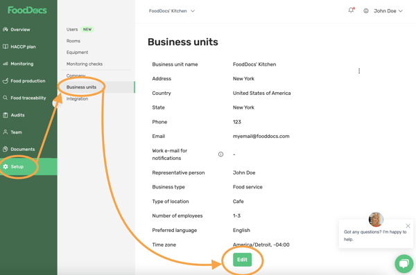The image size is (416, 275).
Task: Select Setup in the sidebar
Action: point(28,166)
